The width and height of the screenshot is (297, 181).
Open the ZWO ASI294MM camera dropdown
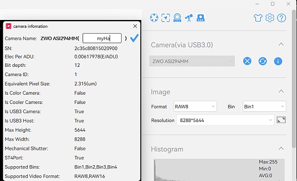pos(192,61)
